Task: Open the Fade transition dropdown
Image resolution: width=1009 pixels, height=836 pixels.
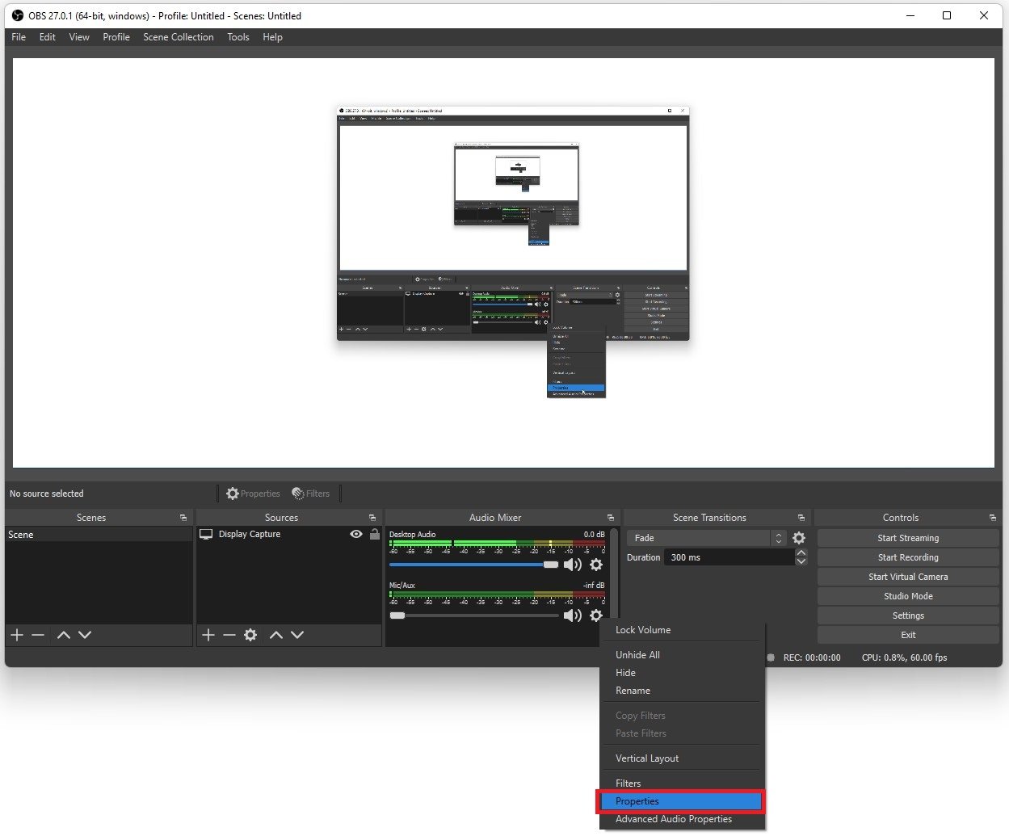Action: [x=706, y=538]
